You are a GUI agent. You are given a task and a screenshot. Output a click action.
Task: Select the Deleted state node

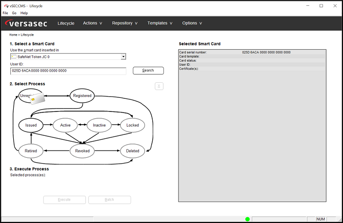(x=133, y=151)
